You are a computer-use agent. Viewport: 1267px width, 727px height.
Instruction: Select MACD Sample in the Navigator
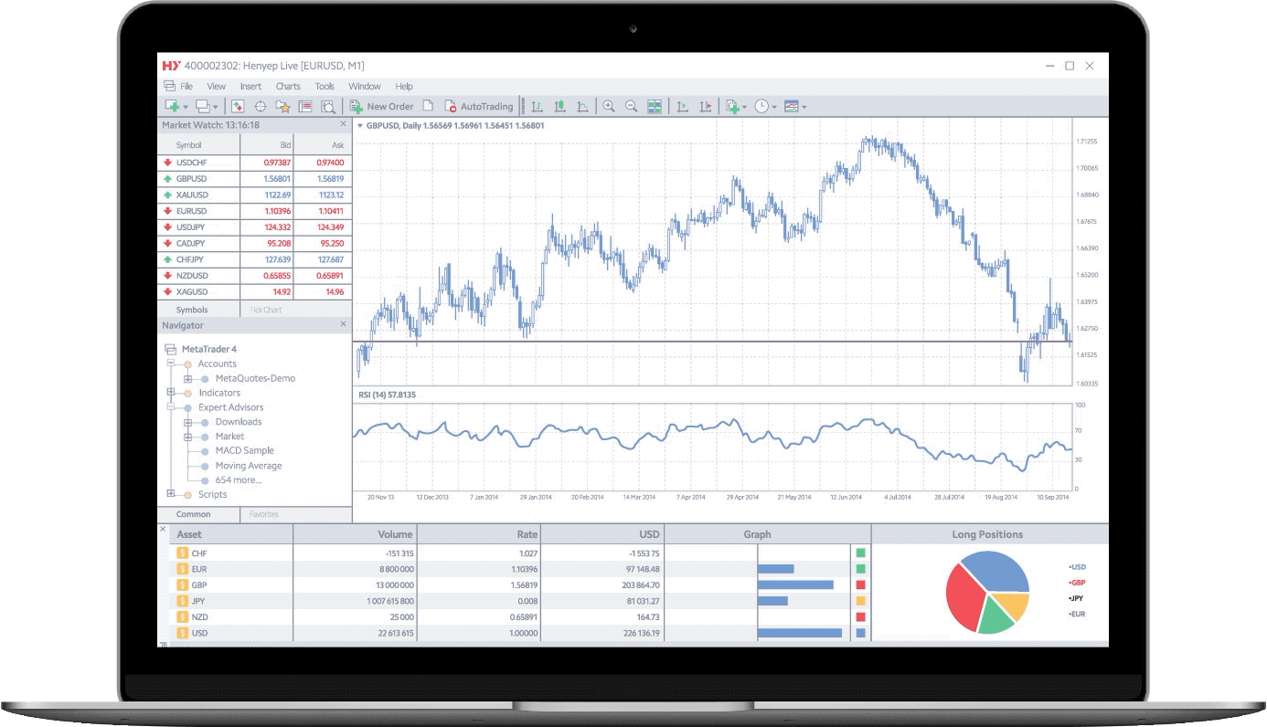(x=242, y=450)
